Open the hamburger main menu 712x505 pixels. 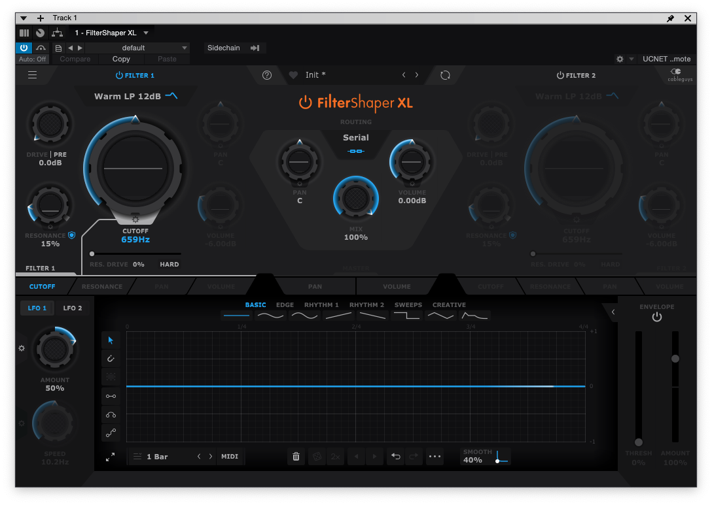[32, 74]
